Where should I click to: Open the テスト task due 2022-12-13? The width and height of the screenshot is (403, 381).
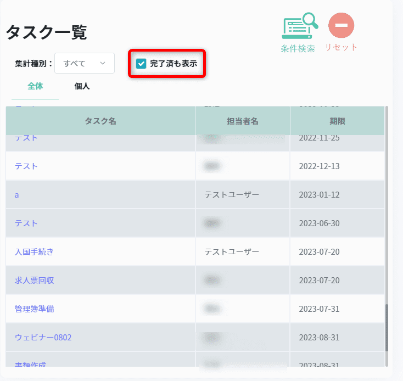coord(26,166)
